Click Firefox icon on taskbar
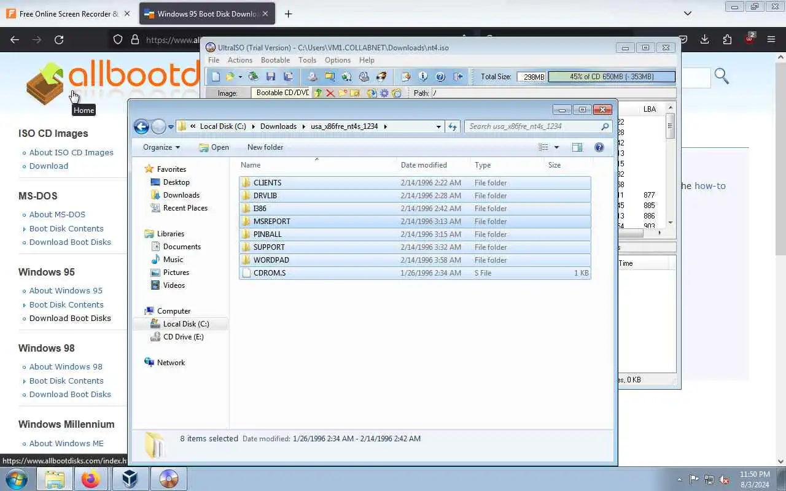The width and height of the screenshot is (786, 491). [x=91, y=479]
